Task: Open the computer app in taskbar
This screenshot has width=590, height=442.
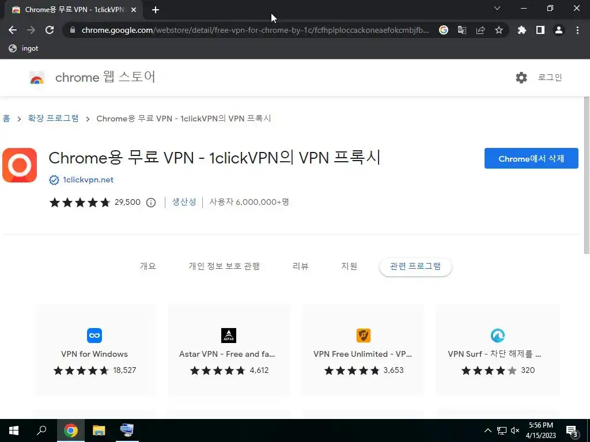Action: click(127, 430)
